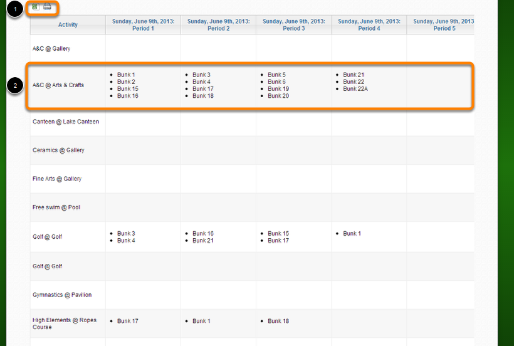This screenshot has width=514, height=346.
Task: Select Free swim @ Pool activity
Action: tap(56, 207)
